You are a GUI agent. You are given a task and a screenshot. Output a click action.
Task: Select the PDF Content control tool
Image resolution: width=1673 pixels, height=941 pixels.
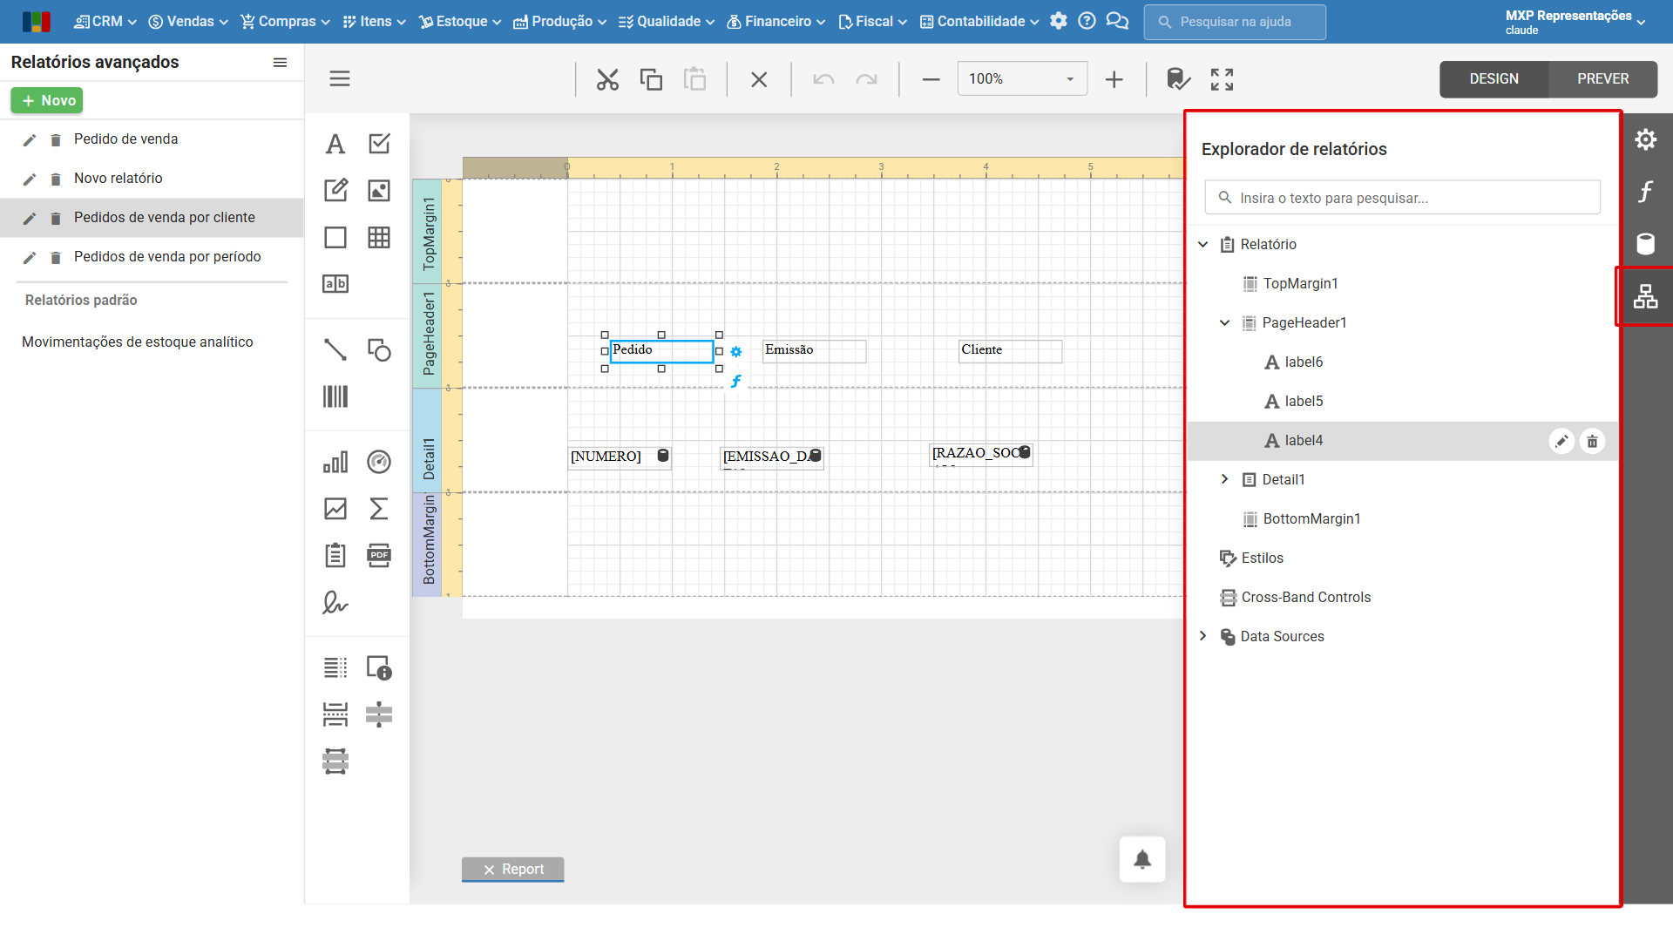click(379, 555)
